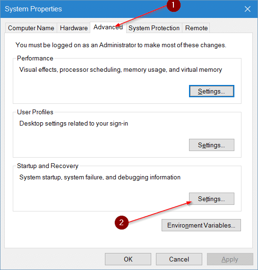
Task: Select the Advanced tab
Action: click(x=108, y=27)
